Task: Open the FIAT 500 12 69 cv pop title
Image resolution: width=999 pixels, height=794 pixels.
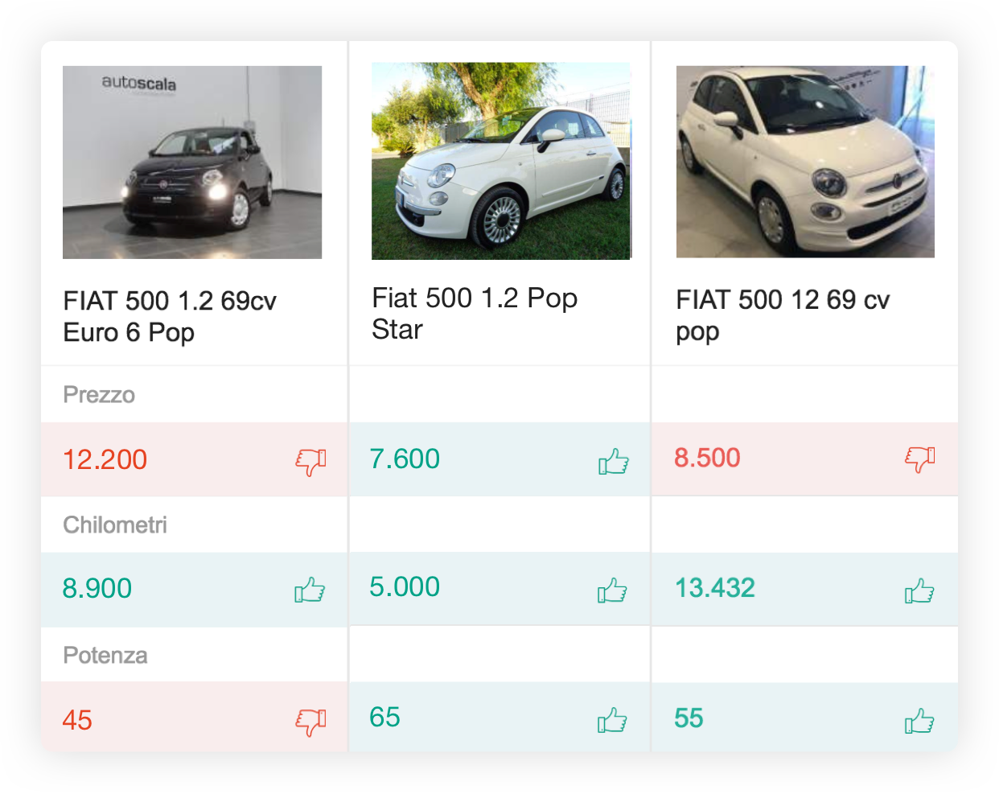Action: 783,315
